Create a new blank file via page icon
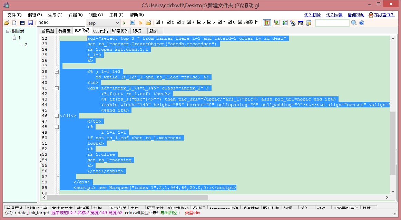401x220 pixels. coord(14,23)
